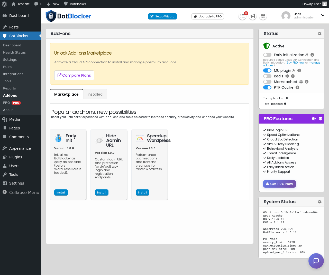
Task: Open the Users menu in the sidebar
Action: pyautogui.click(x=21, y=166)
